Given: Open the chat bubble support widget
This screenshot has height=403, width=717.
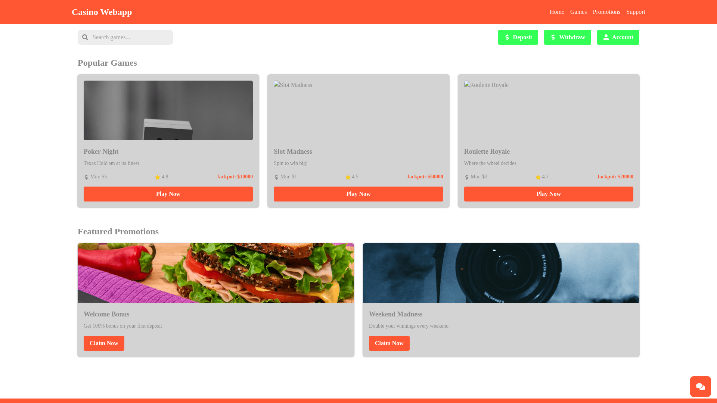Looking at the screenshot, I should point(700,386).
